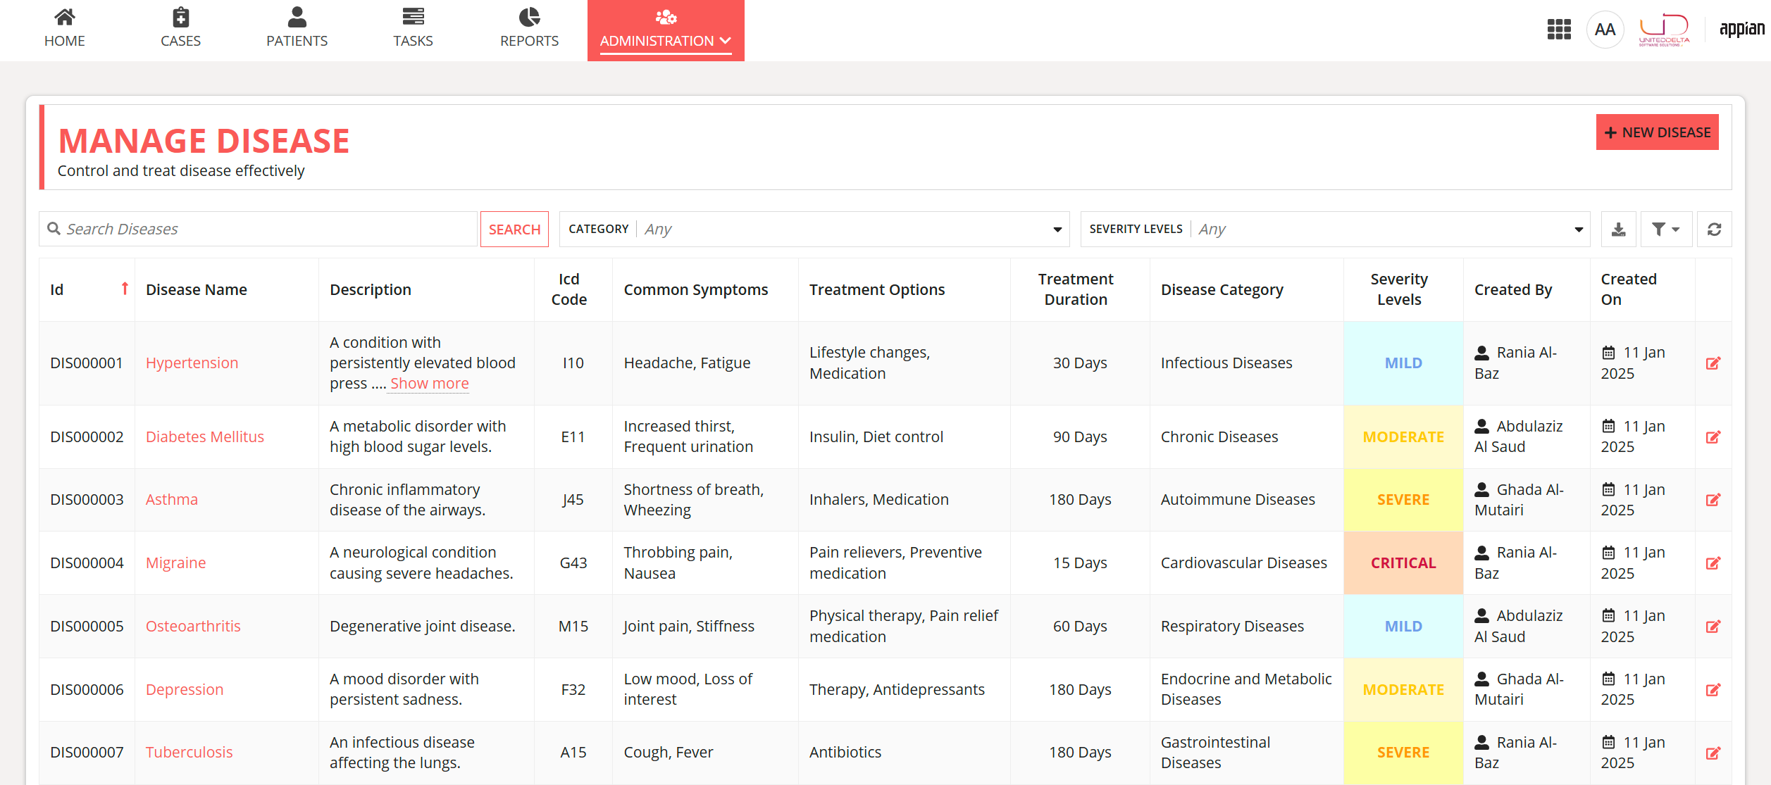
Task: Open the Reports tab
Action: coord(529,30)
